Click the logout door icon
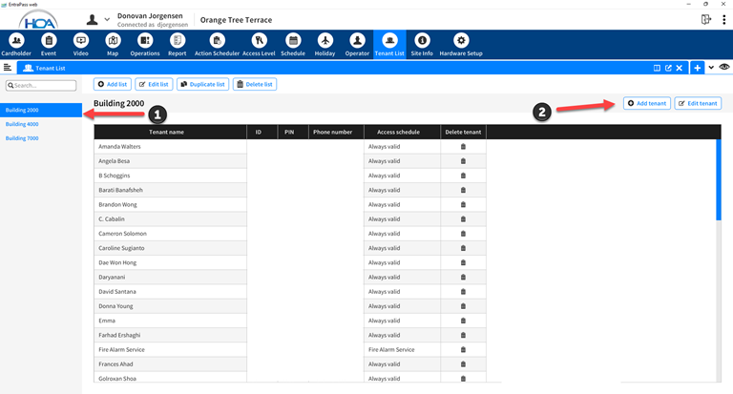Viewport: 733px width, 394px height. [705, 19]
